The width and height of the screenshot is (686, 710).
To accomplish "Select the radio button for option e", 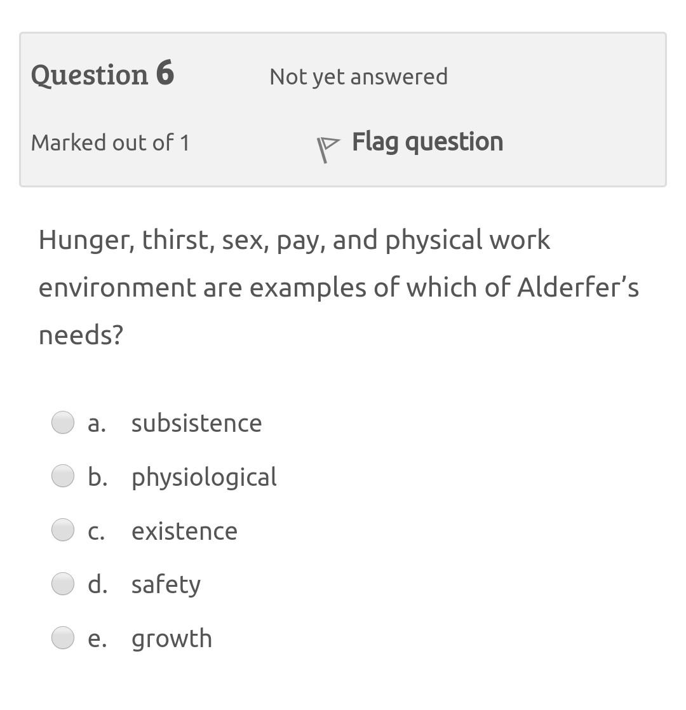I will click(x=62, y=637).
